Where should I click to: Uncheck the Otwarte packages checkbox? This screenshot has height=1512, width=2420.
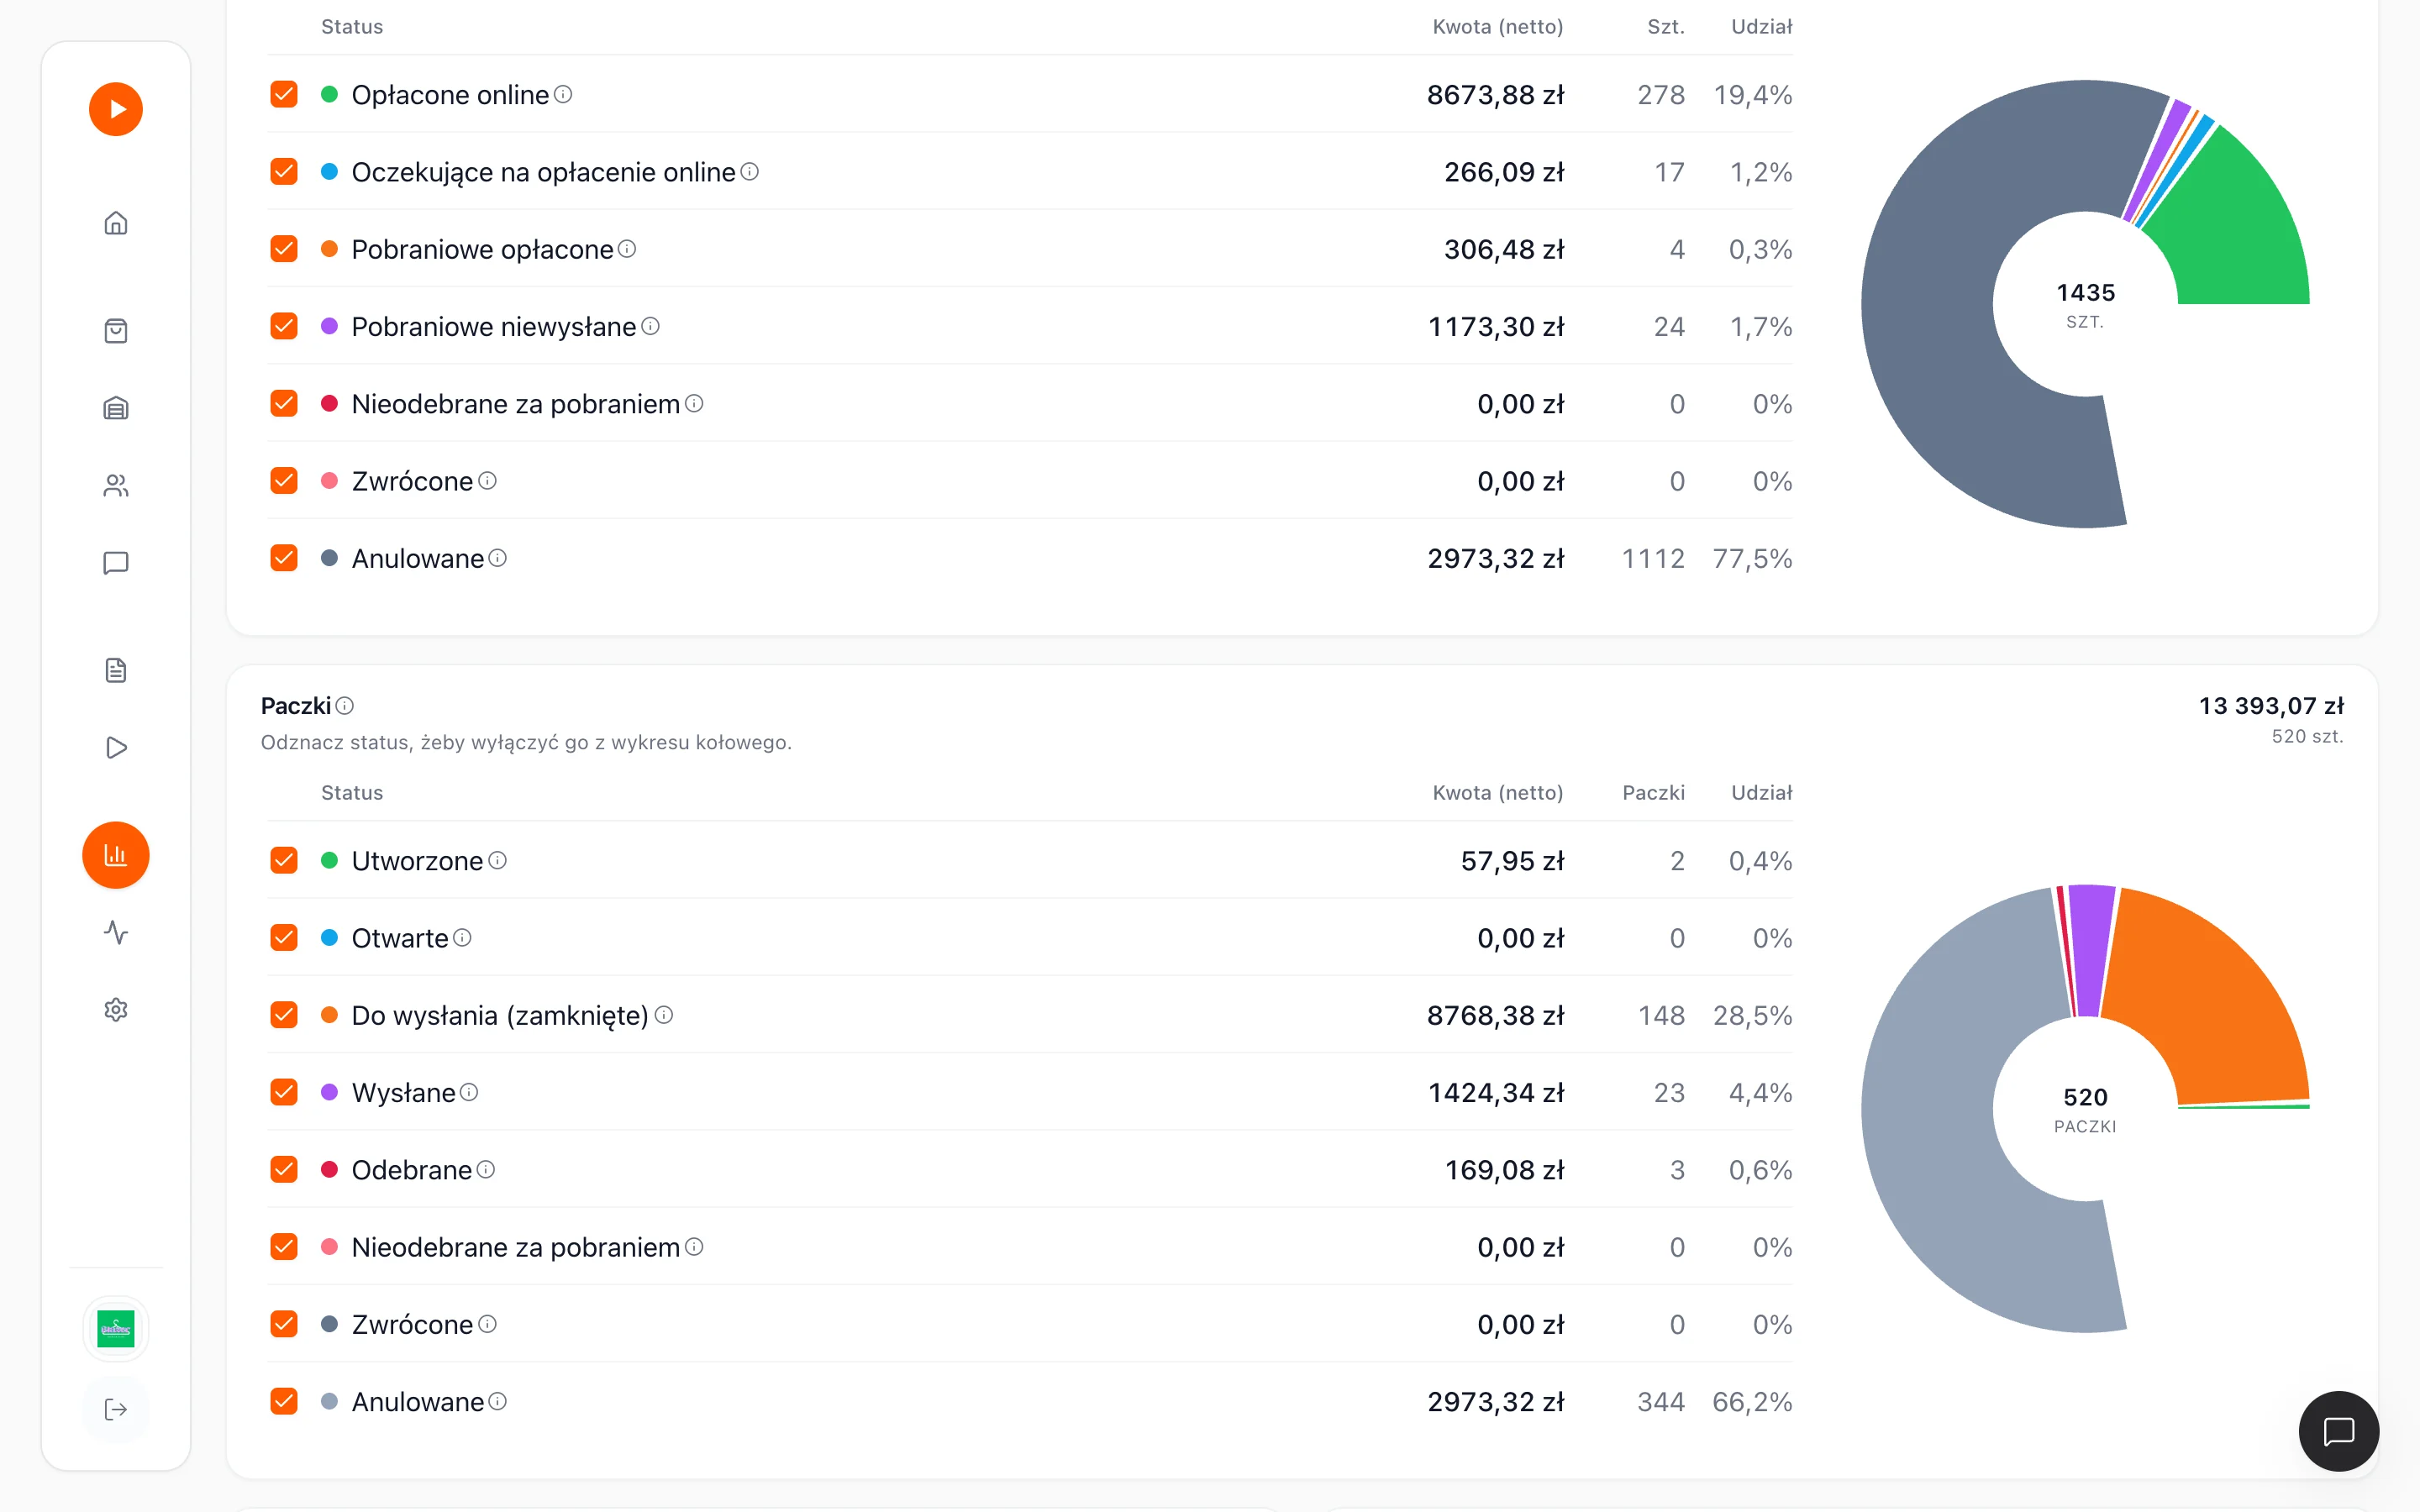coord(284,938)
